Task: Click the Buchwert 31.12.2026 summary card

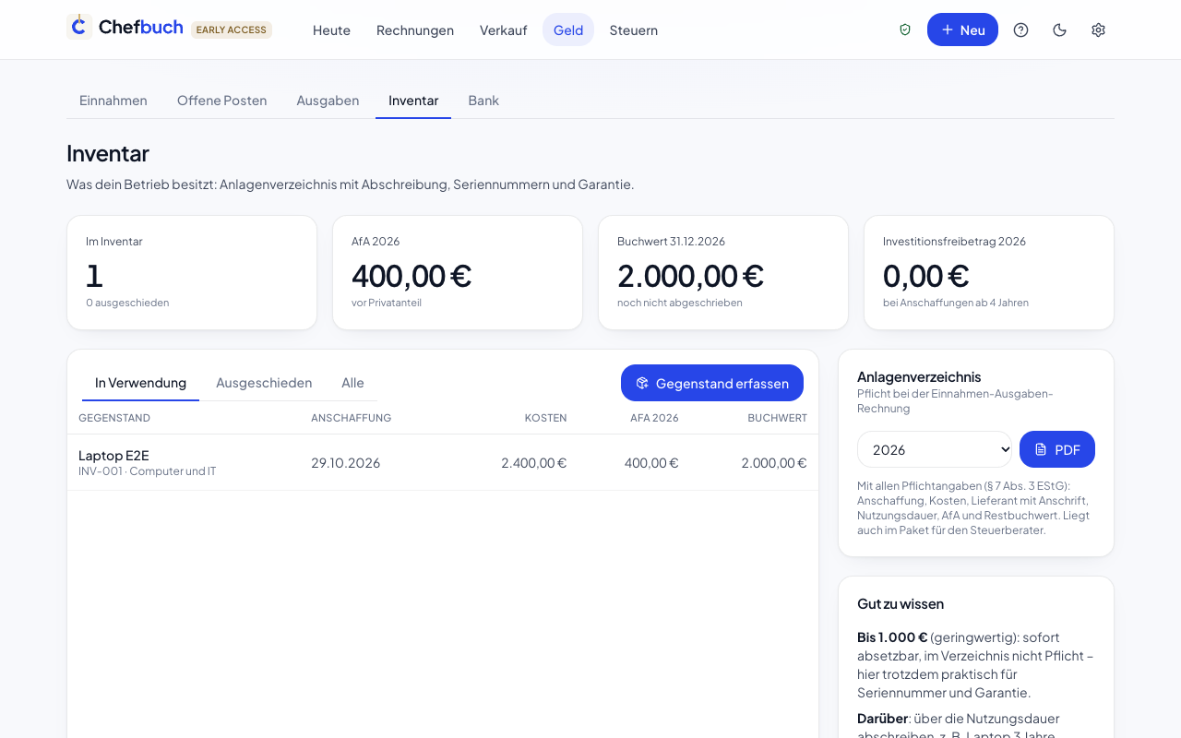Action: pyautogui.click(x=723, y=273)
